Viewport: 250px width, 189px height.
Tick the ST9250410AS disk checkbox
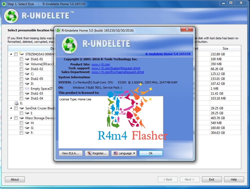pyautogui.click(x=16, y=54)
